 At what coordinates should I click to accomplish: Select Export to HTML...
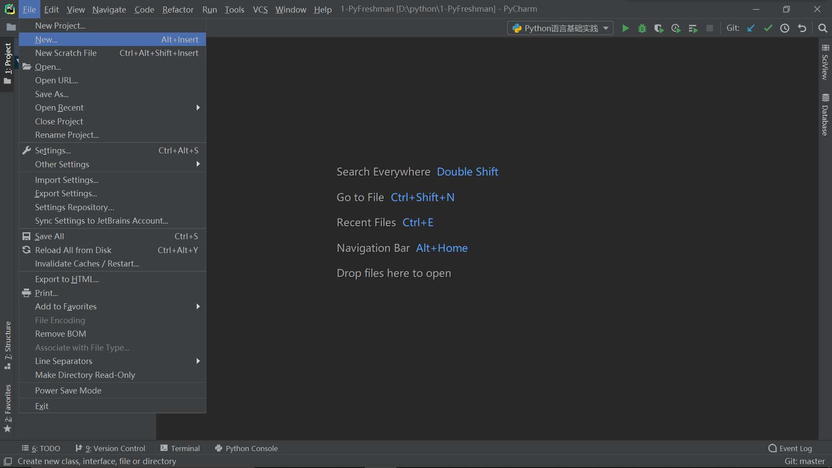click(x=112, y=279)
